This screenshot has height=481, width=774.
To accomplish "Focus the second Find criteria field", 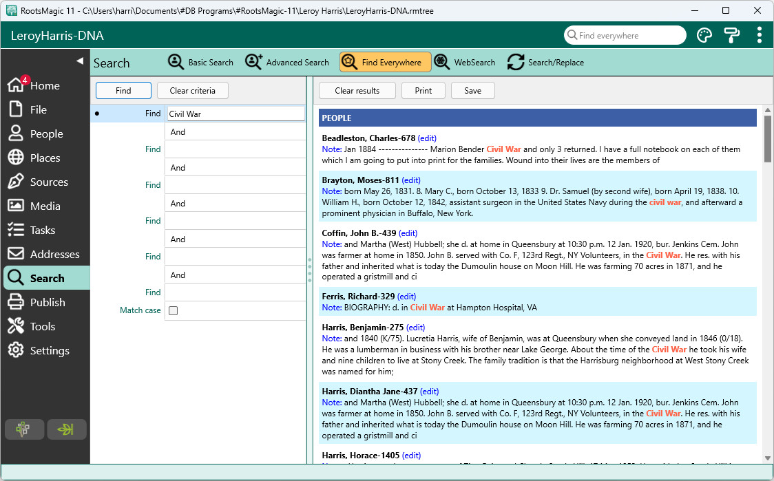I will coord(235,149).
